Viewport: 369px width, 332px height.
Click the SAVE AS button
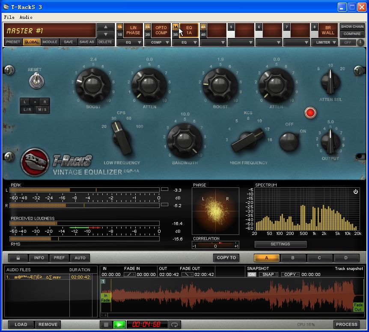[86, 42]
